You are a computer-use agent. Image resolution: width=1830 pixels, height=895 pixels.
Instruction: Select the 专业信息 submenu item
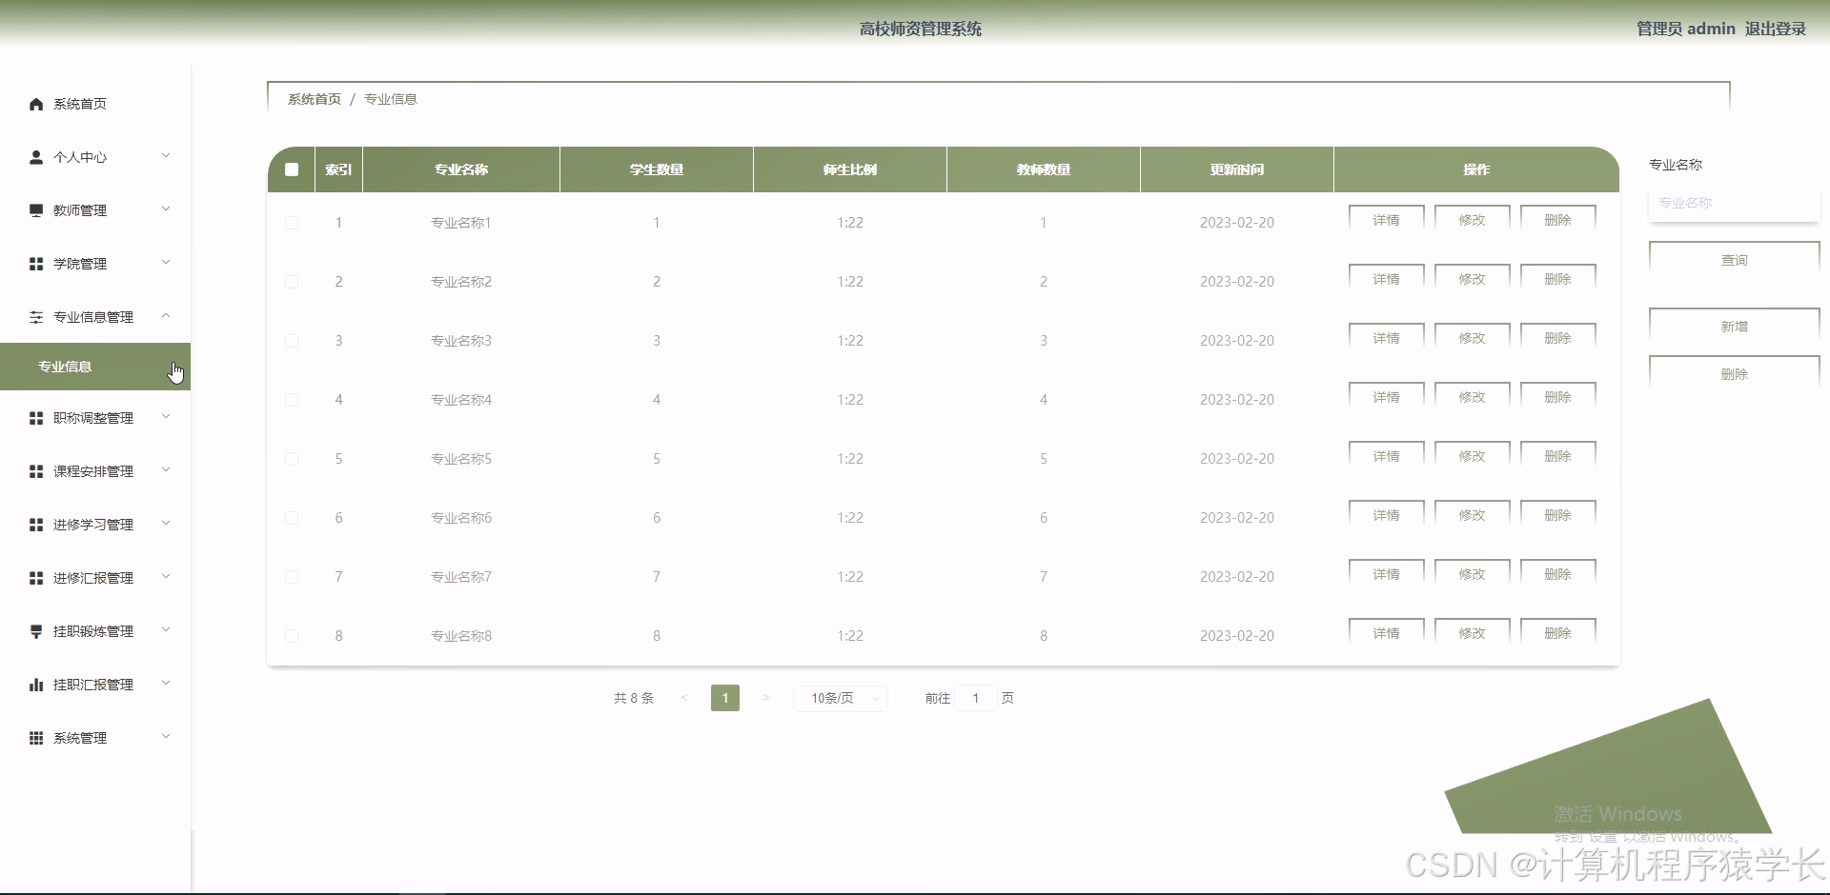(95, 367)
